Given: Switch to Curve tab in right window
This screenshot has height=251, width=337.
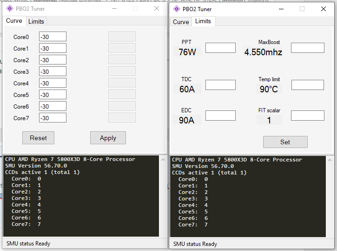Looking at the screenshot, I should tap(181, 22).
